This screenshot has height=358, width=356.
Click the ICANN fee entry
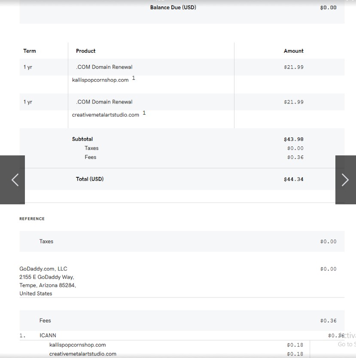point(48,336)
